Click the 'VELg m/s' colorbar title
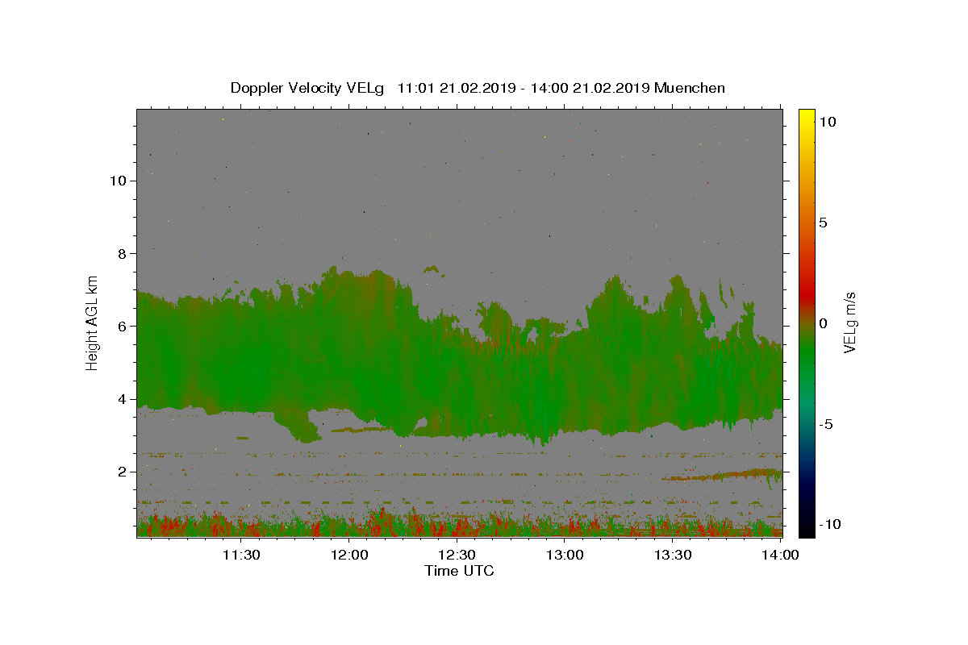Screen dimensions: 968x645 tap(850, 322)
